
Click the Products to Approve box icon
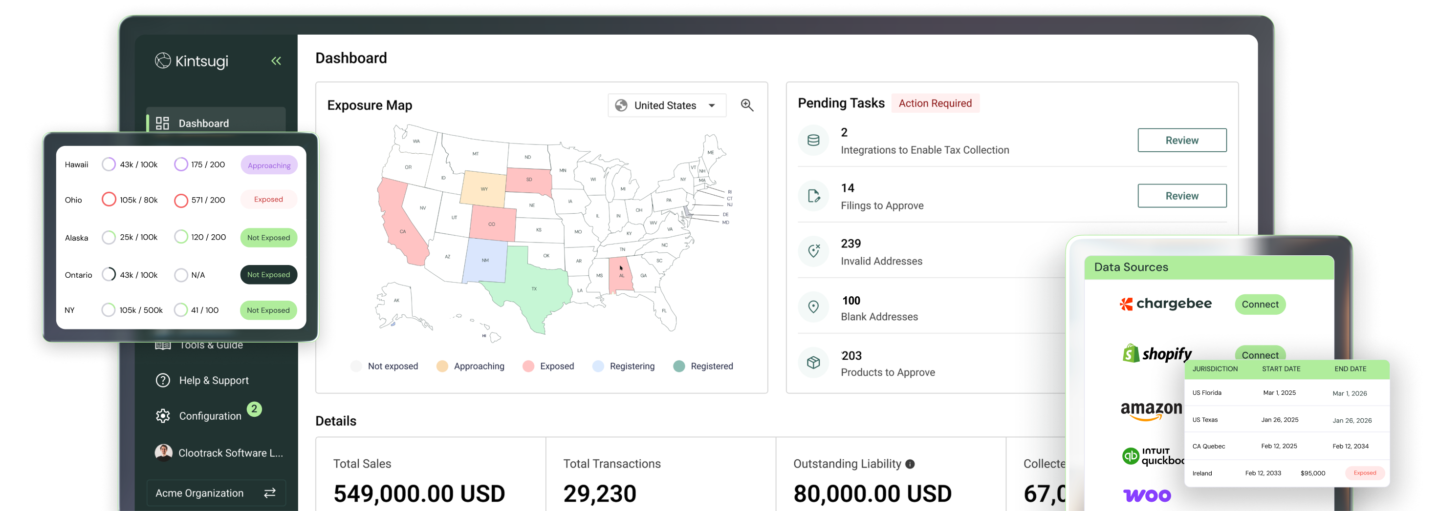(813, 363)
